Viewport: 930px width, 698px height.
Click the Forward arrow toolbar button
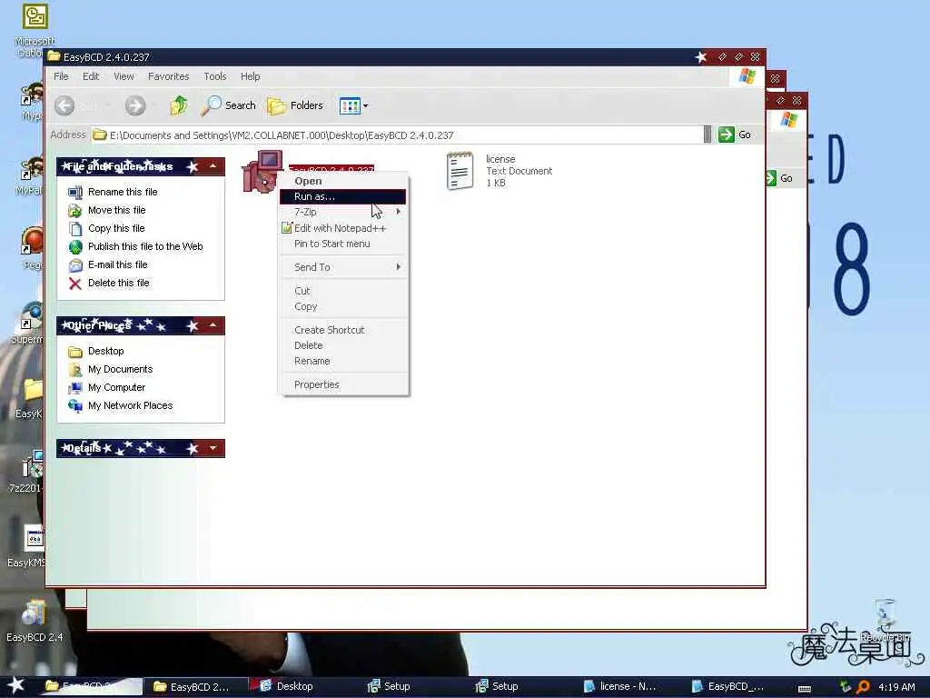[135, 105]
